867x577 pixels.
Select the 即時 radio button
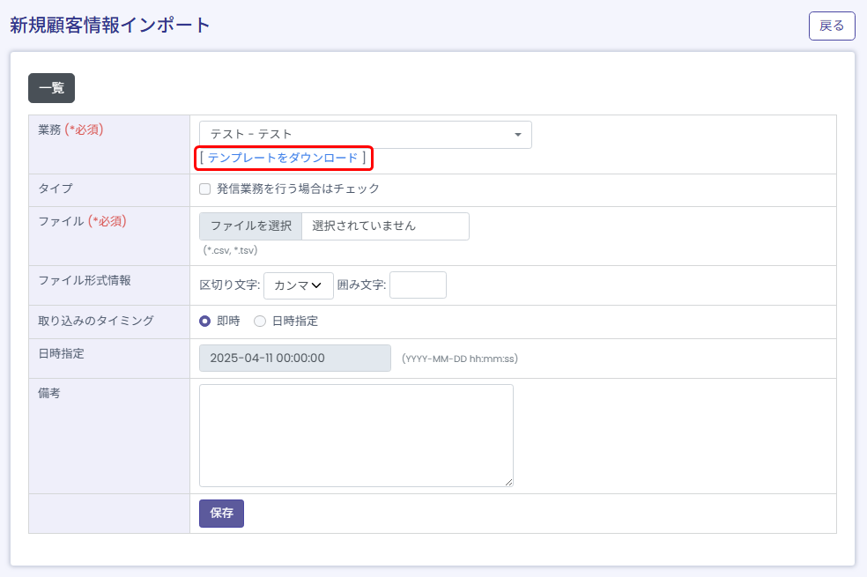tap(205, 322)
